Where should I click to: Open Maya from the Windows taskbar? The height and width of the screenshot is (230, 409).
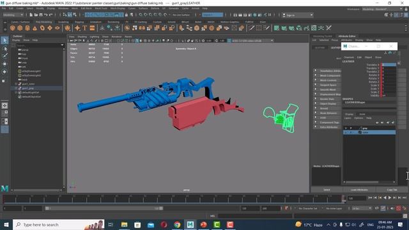tap(190, 224)
